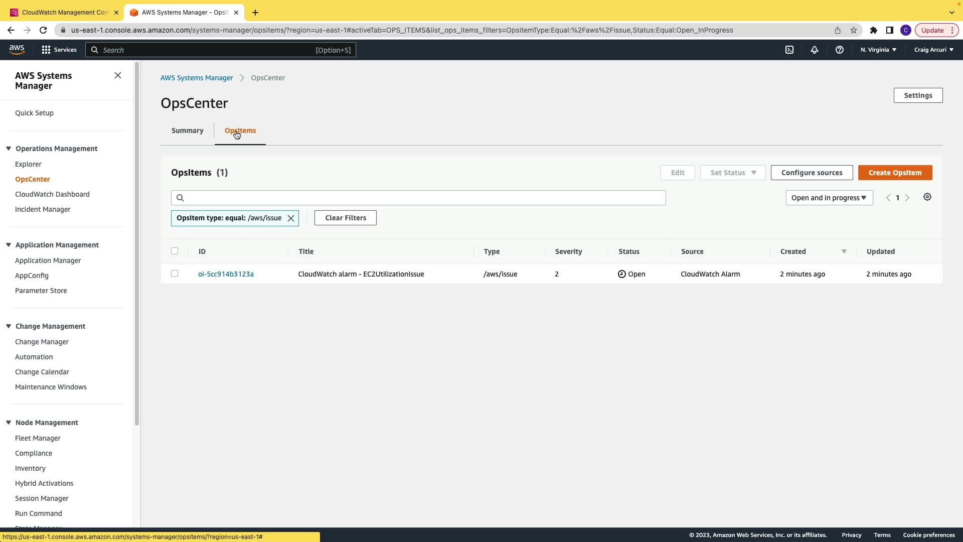Check the EC2UtilizationIssue OpsItem row checkbox
This screenshot has height=542, width=963.
[175, 274]
